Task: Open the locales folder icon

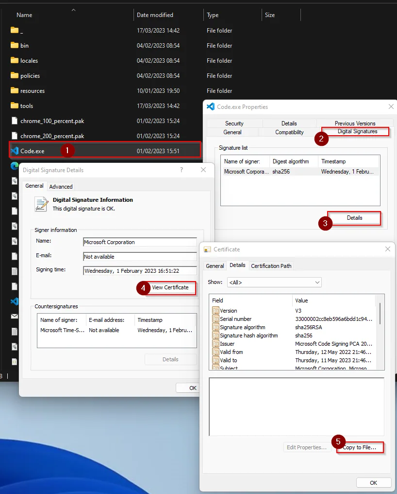Action: [15, 60]
